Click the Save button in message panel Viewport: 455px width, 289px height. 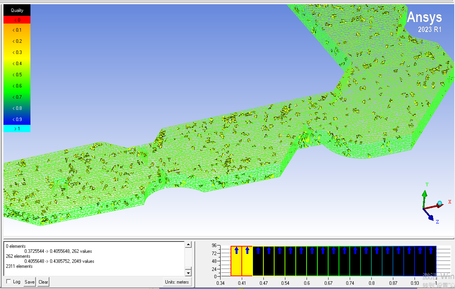29,282
